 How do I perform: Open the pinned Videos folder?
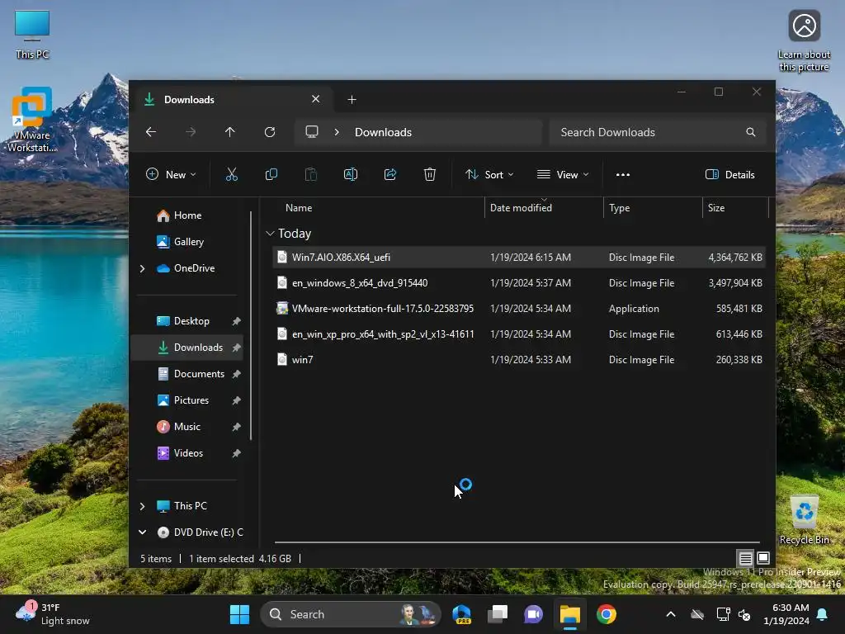click(188, 453)
